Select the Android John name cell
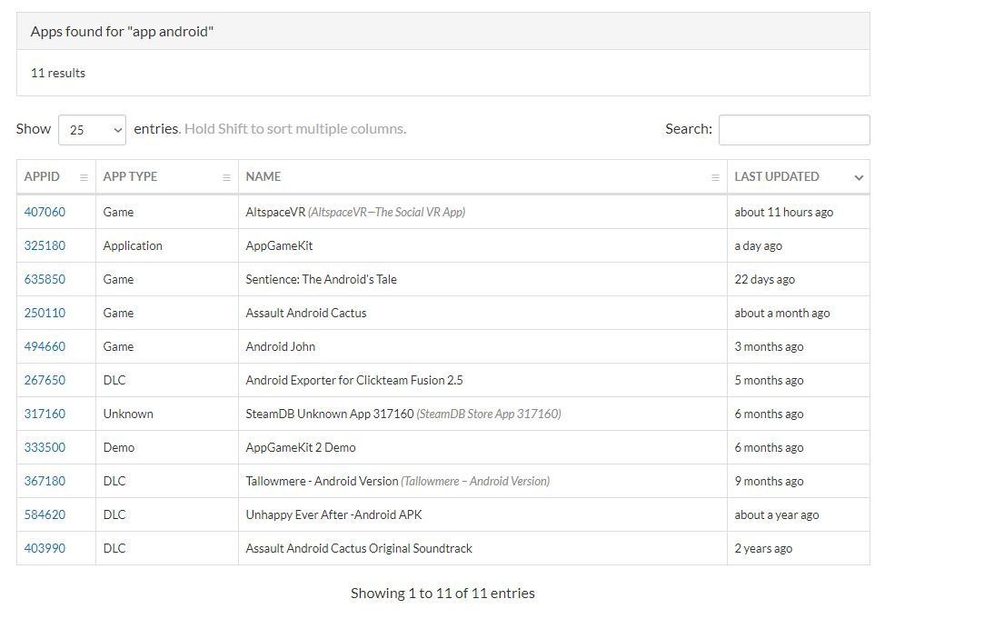The height and width of the screenshot is (619, 984). click(482, 346)
